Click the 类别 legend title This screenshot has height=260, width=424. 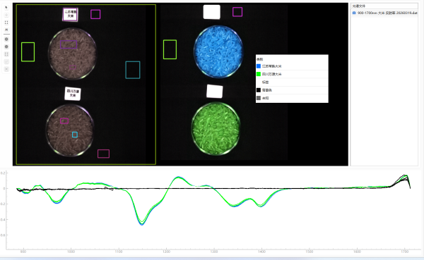(259, 59)
